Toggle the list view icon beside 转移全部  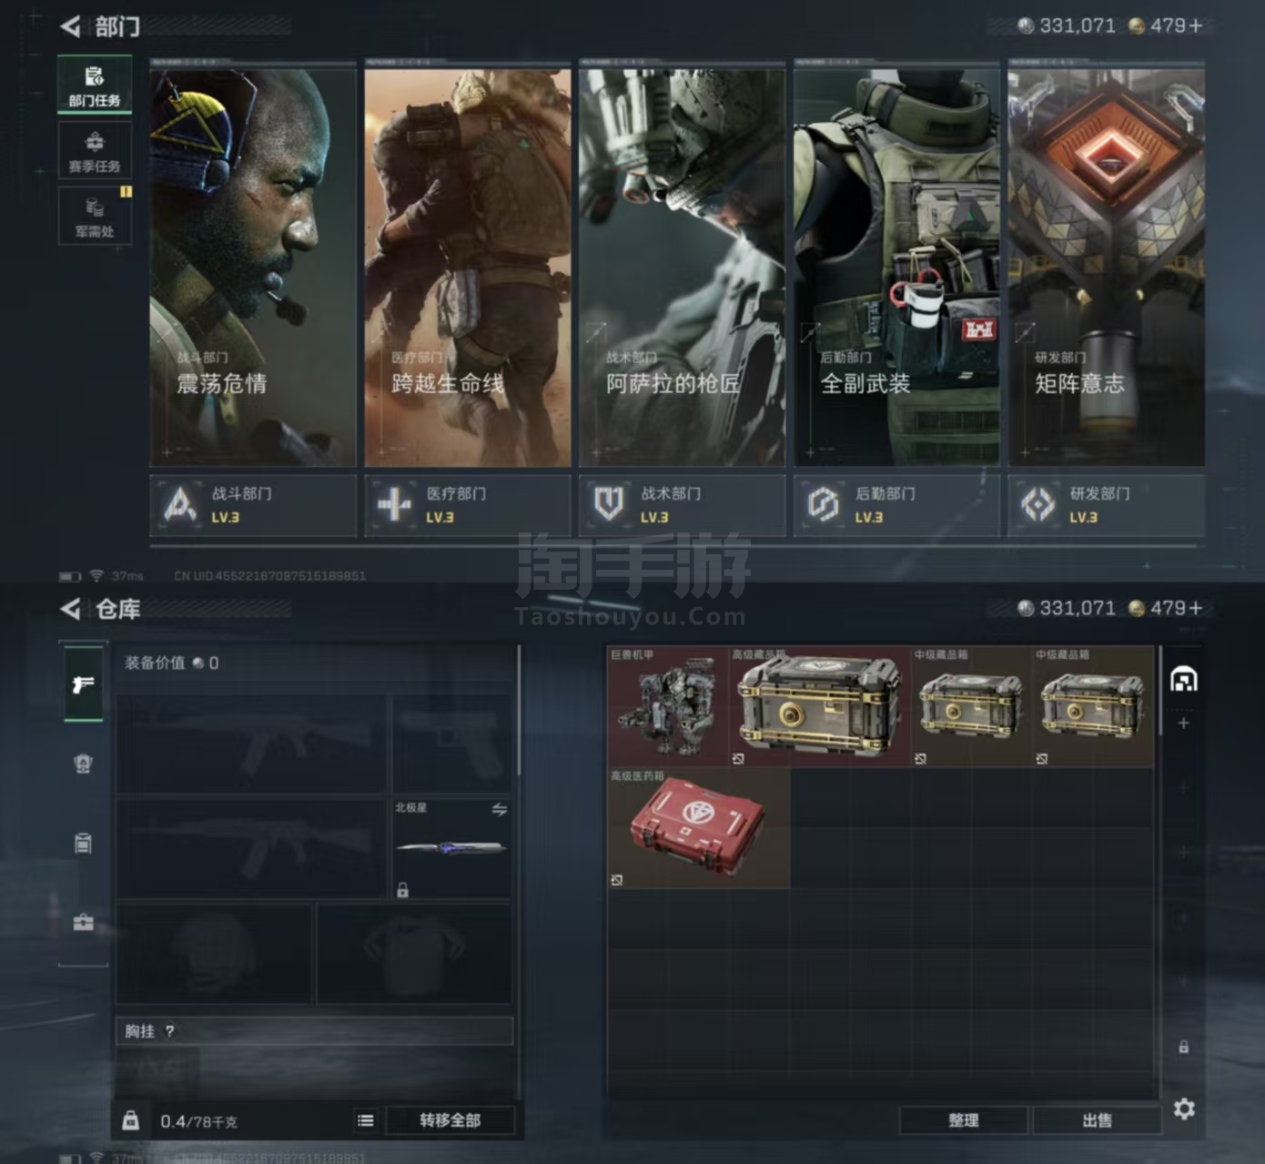click(x=366, y=1120)
